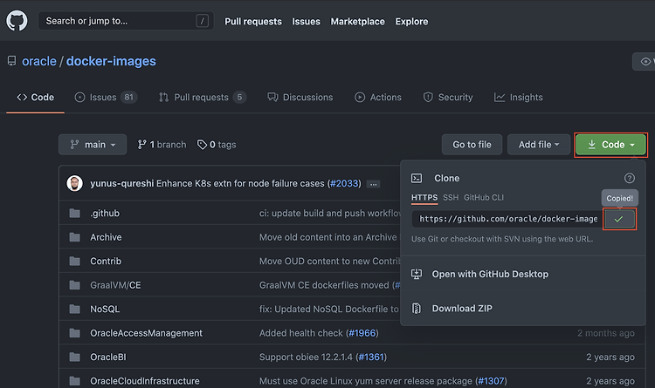View the 0 tags link
This screenshot has height=388, width=655.
(x=217, y=145)
